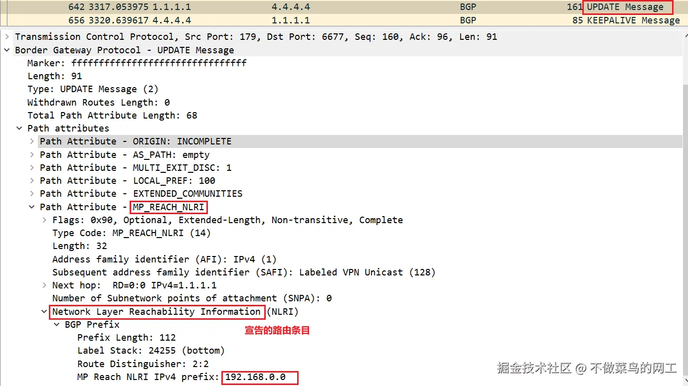Collapse Path Attribute MP_REACH_NLRI node
This screenshot has height=386, width=688.
pos(32,207)
